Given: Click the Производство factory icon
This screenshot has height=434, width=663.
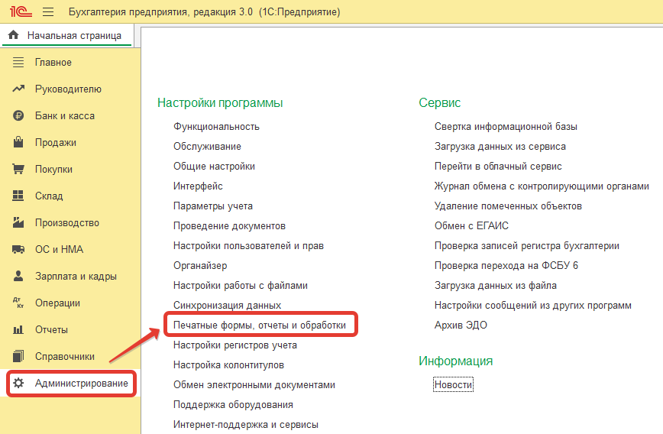Looking at the screenshot, I should tap(18, 222).
